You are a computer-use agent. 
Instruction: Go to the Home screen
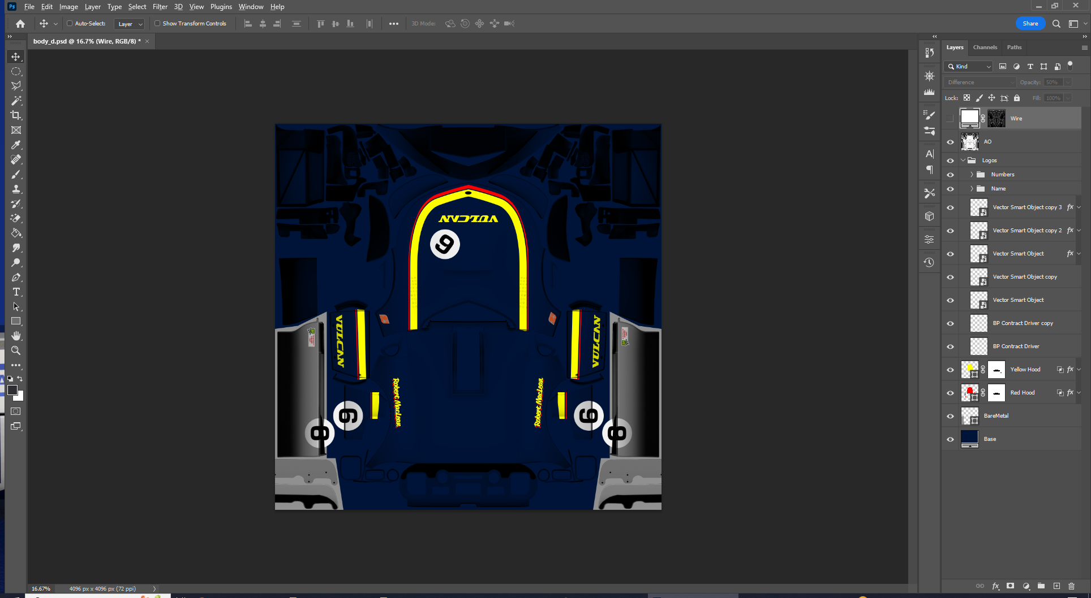[x=20, y=24]
